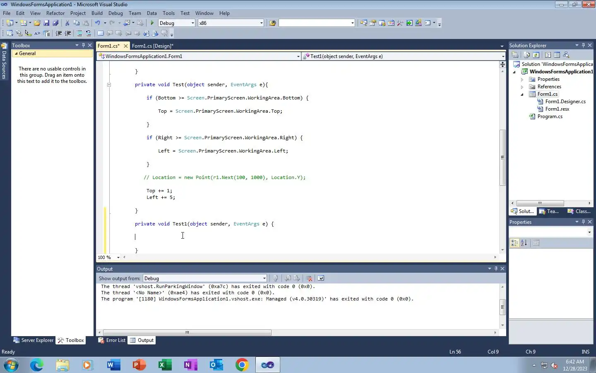Toggle auto-hide pin on the Properties panel
The width and height of the screenshot is (596, 373).
[x=583, y=222]
